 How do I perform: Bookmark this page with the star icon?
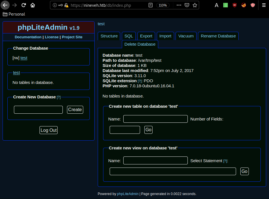pyautogui.click(x=195, y=5)
